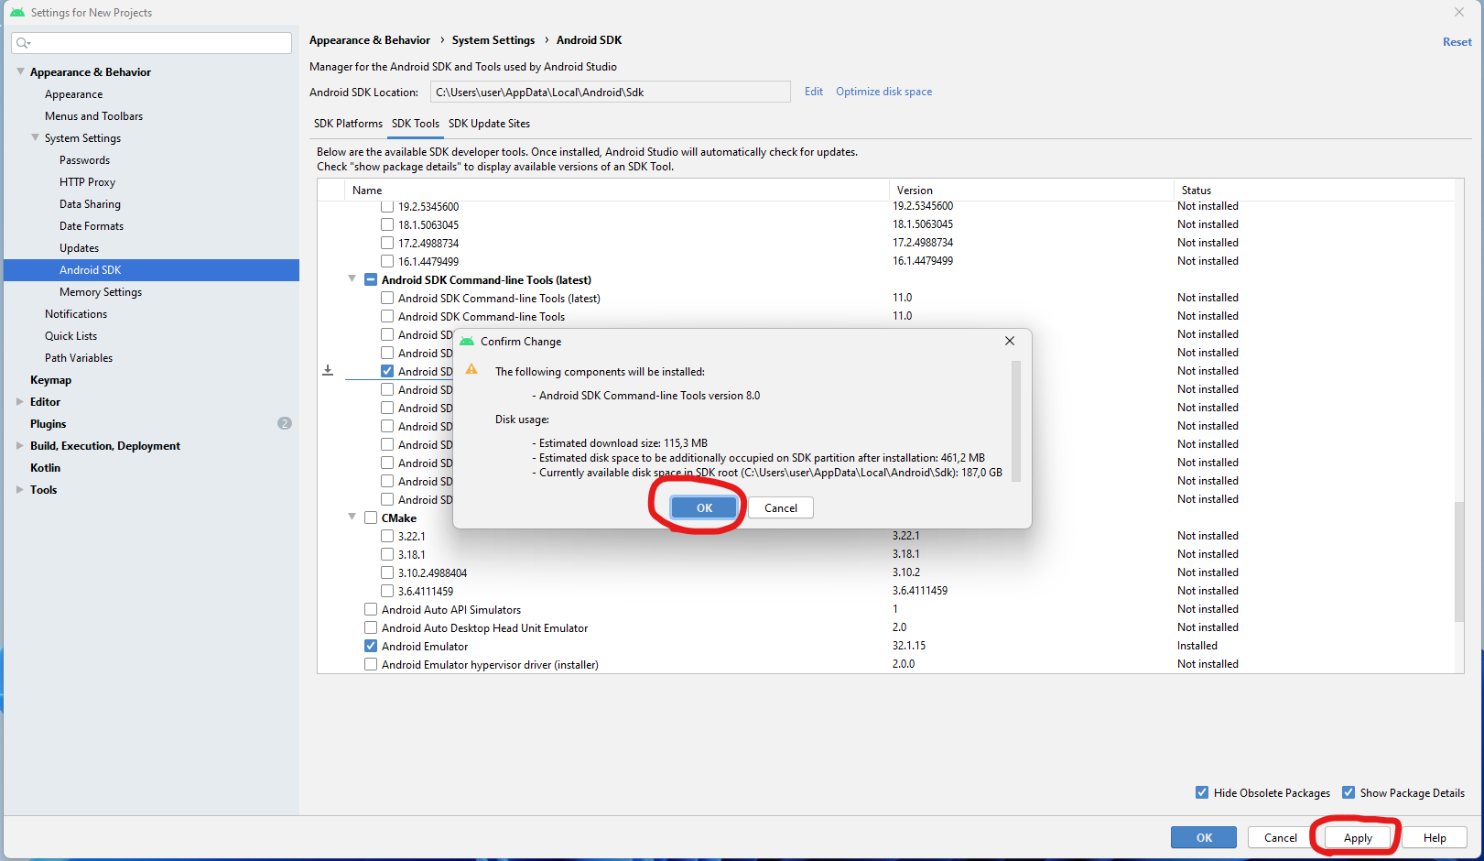Toggle Hide Obsolete Packages checkbox
Screen dimensions: 1484x861
[1202, 792]
